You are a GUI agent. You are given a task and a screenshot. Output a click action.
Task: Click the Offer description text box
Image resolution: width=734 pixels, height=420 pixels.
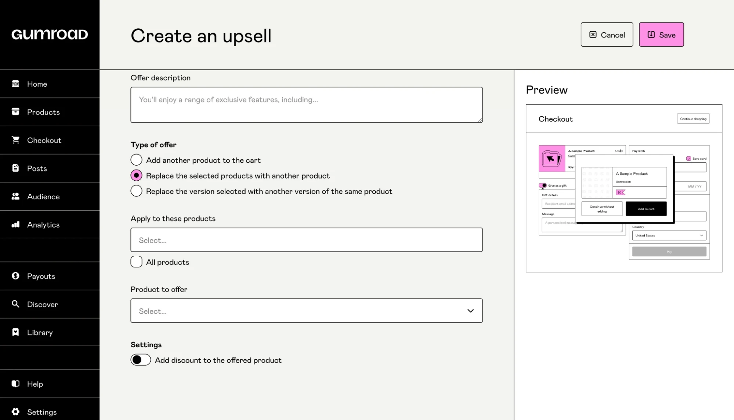click(306, 105)
